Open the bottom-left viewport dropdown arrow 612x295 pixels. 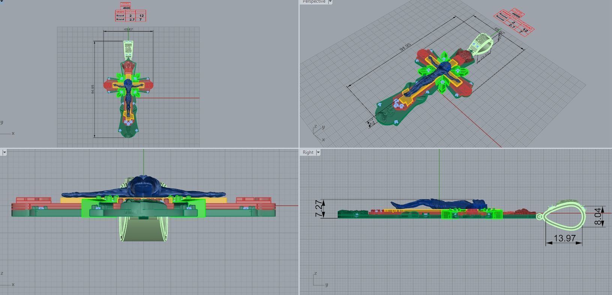5,152
